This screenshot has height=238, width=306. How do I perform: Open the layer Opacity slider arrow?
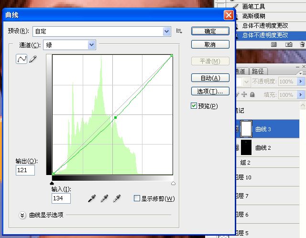(301, 82)
